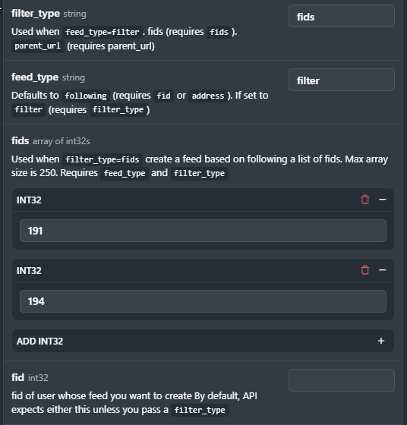Image resolution: width=407 pixels, height=425 pixels.
Task: Delete the first INT32 entry with trash icon
Action: tap(365, 200)
